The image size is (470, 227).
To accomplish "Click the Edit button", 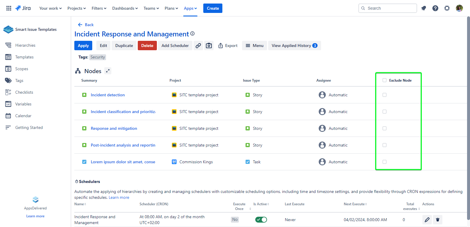I will 103,46.
